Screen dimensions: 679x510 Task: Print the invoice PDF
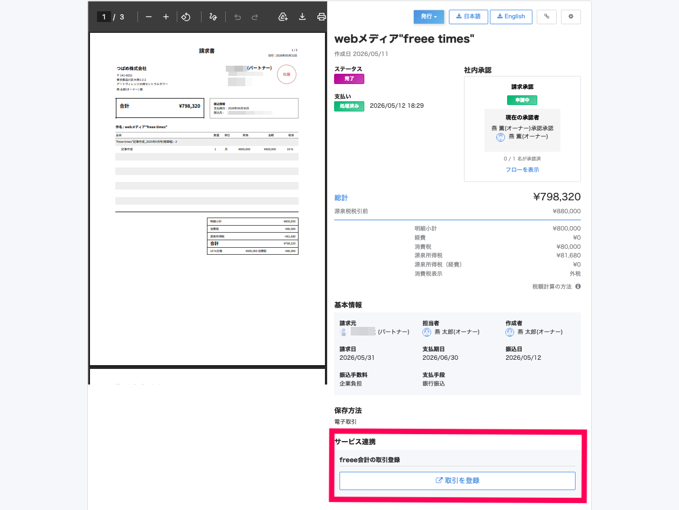click(321, 17)
